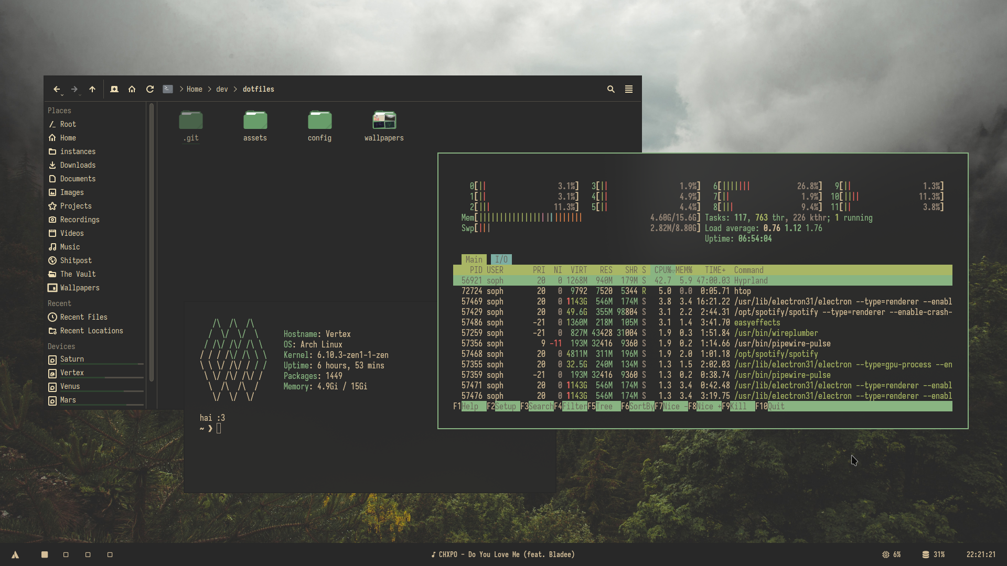Open Shitpost in Places sidebar
The height and width of the screenshot is (566, 1007).
94,260
